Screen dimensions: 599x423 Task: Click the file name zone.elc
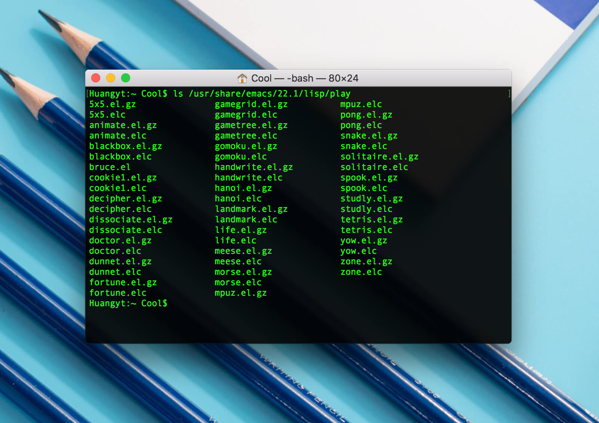(361, 272)
